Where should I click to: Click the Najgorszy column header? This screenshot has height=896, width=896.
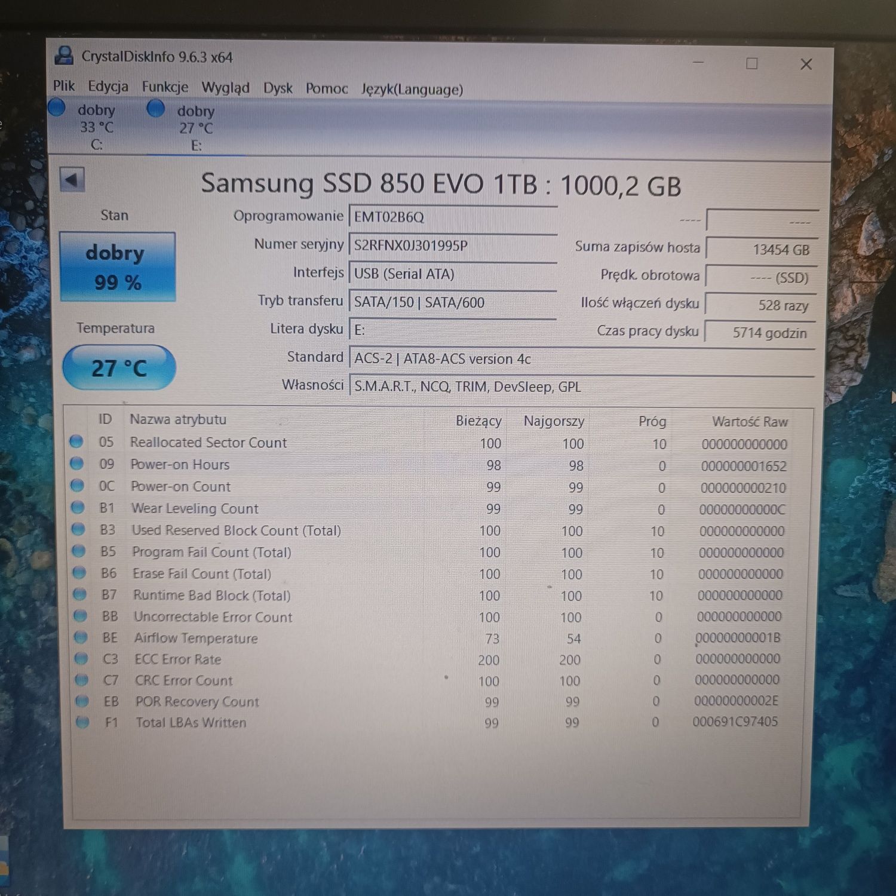tap(554, 422)
